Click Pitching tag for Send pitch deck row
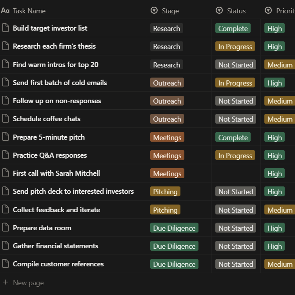Viewport: 295px width, 295px height. click(x=165, y=191)
